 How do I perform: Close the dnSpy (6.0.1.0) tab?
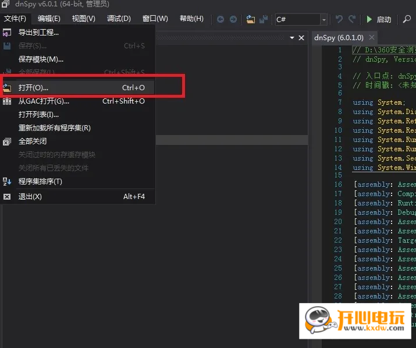point(372,38)
